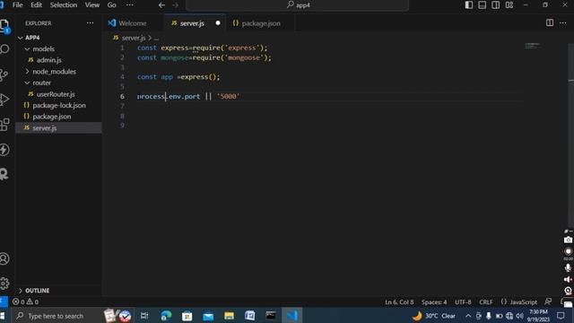Click the screen recorder camera icon
The width and height of the screenshot is (574, 323).
coord(568,240)
